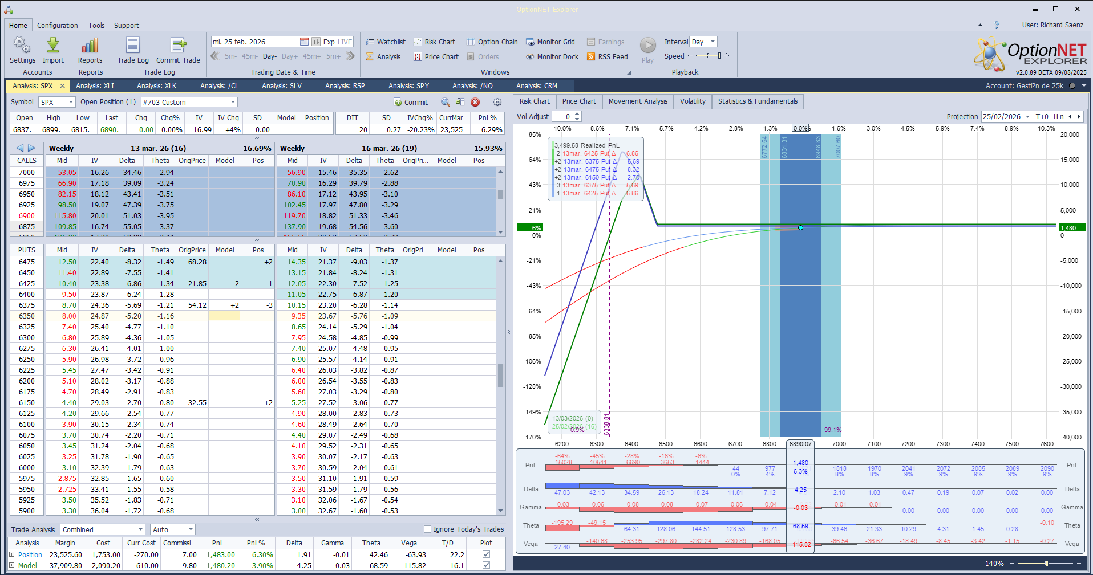Click the Day- step back button
The width and height of the screenshot is (1093, 575).
[x=270, y=56]
